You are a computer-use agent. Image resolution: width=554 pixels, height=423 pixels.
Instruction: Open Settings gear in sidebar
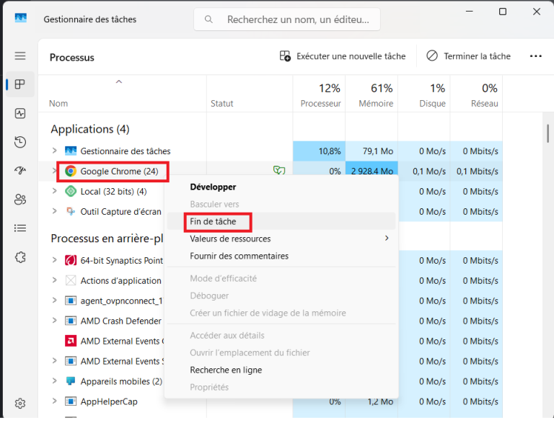(x=20, y=404)
